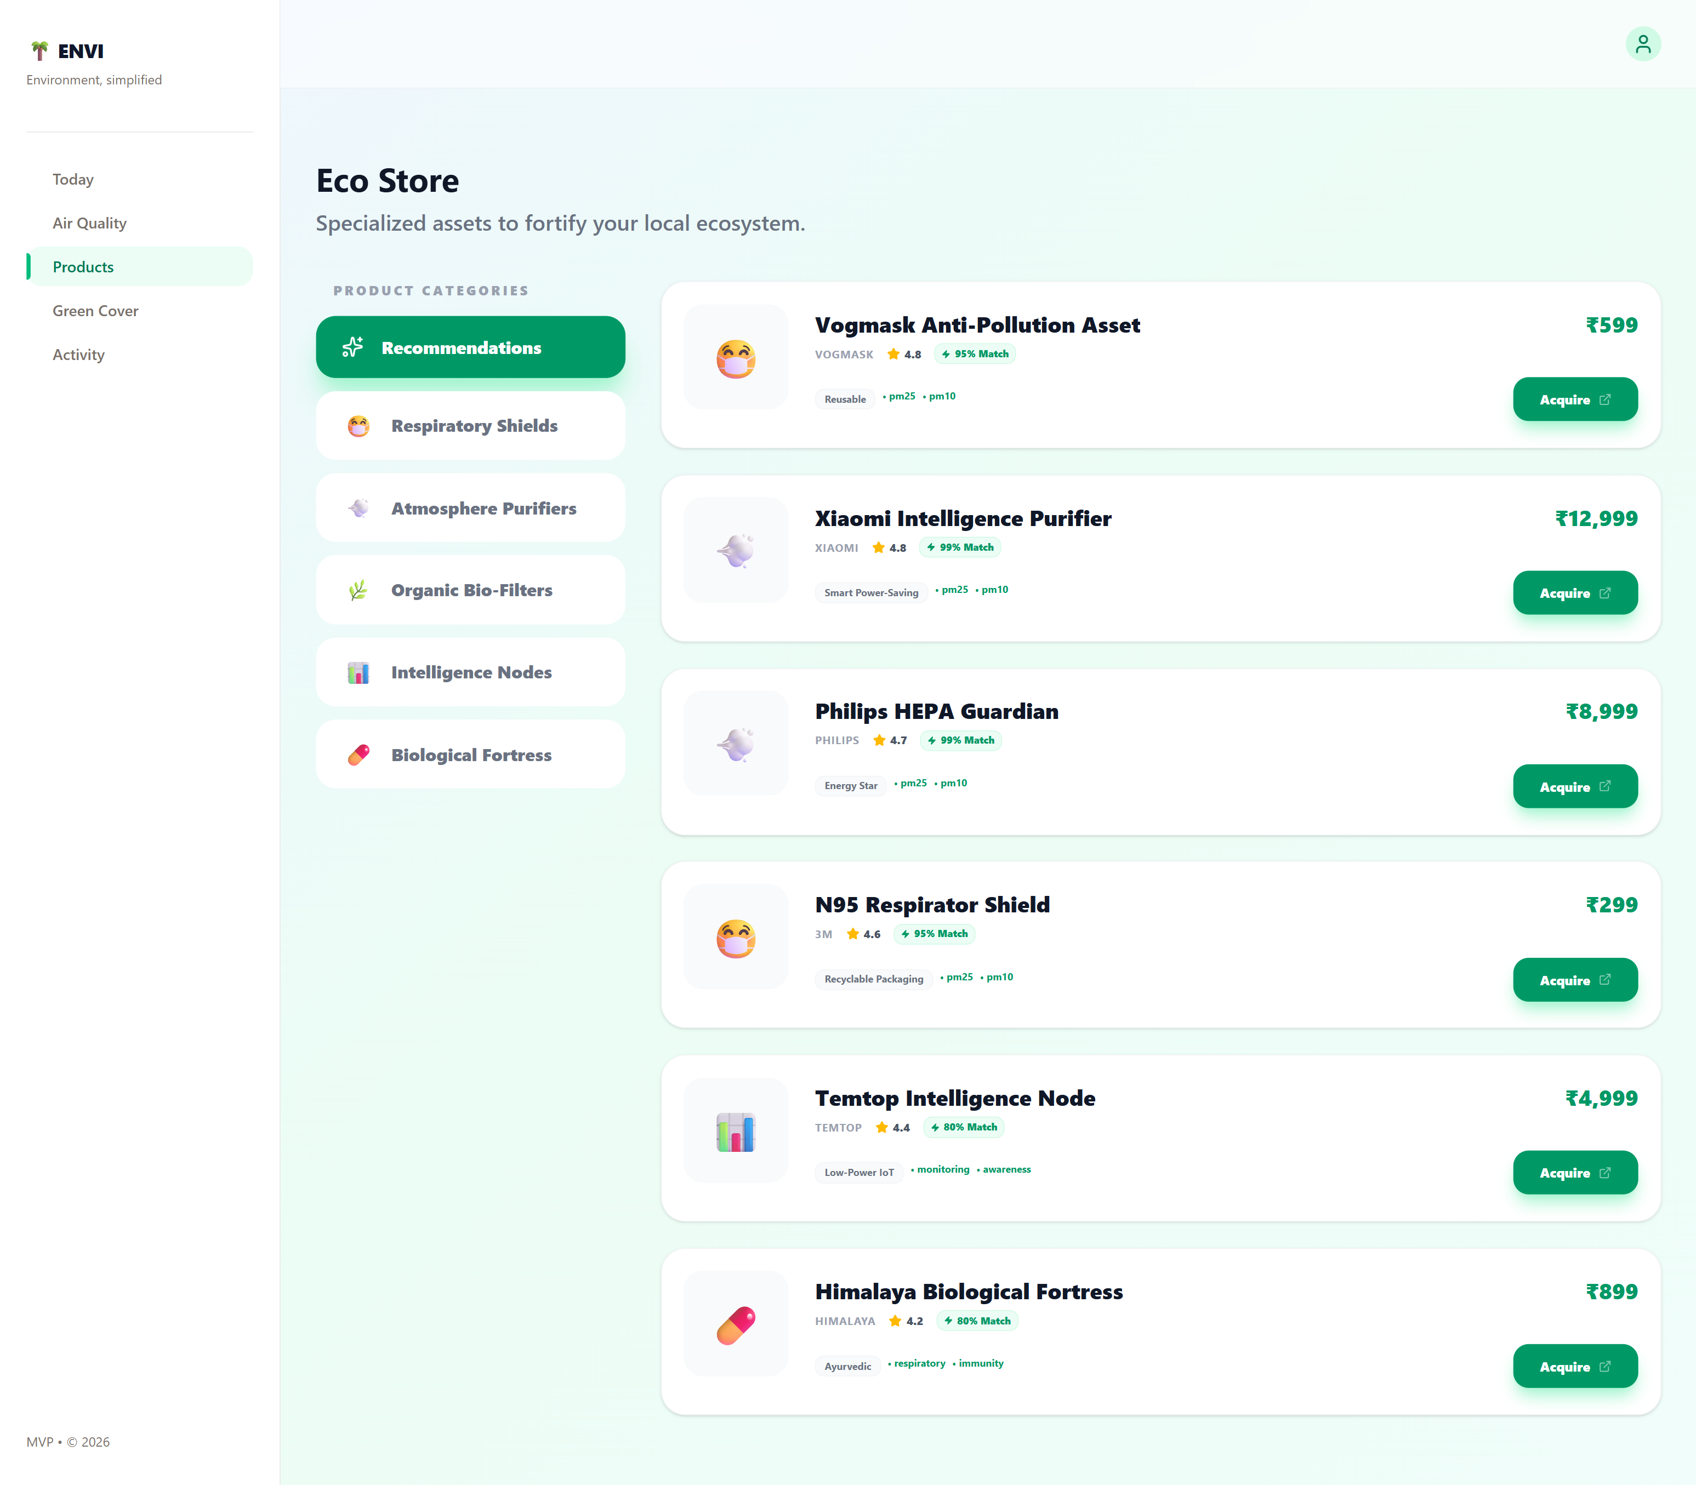The height and width of the screenshot is (1485, 1696).
Task: Select the Recommendations sparkle category
Action: coord(470,347)
